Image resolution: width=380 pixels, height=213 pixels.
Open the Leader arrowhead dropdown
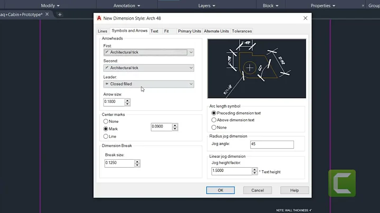coord(148,84)
